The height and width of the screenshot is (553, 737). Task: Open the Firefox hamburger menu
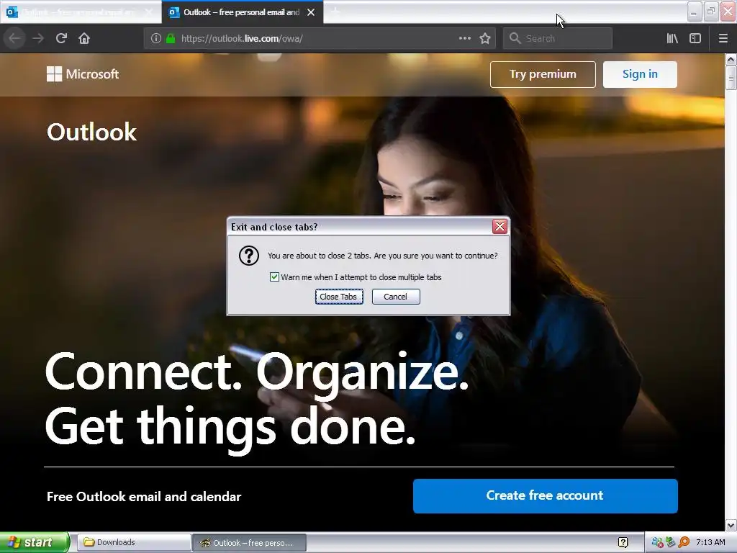tap(723, 39)
